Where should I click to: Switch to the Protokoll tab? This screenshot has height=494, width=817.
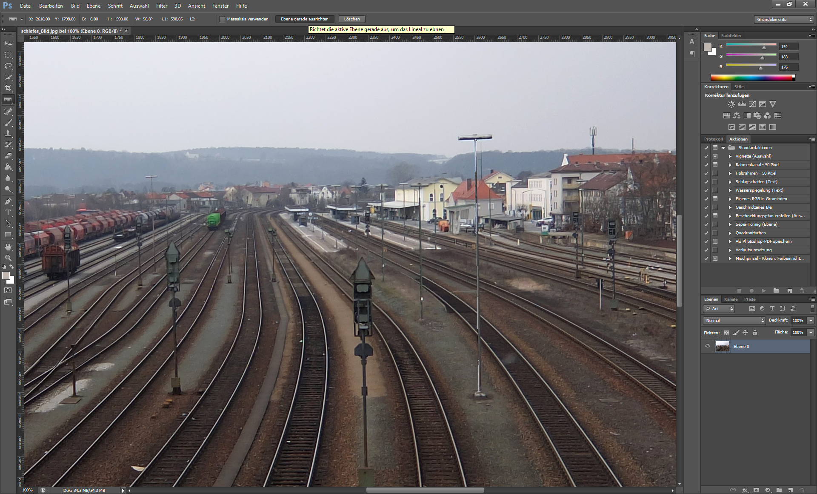click(x=713, y=139)
